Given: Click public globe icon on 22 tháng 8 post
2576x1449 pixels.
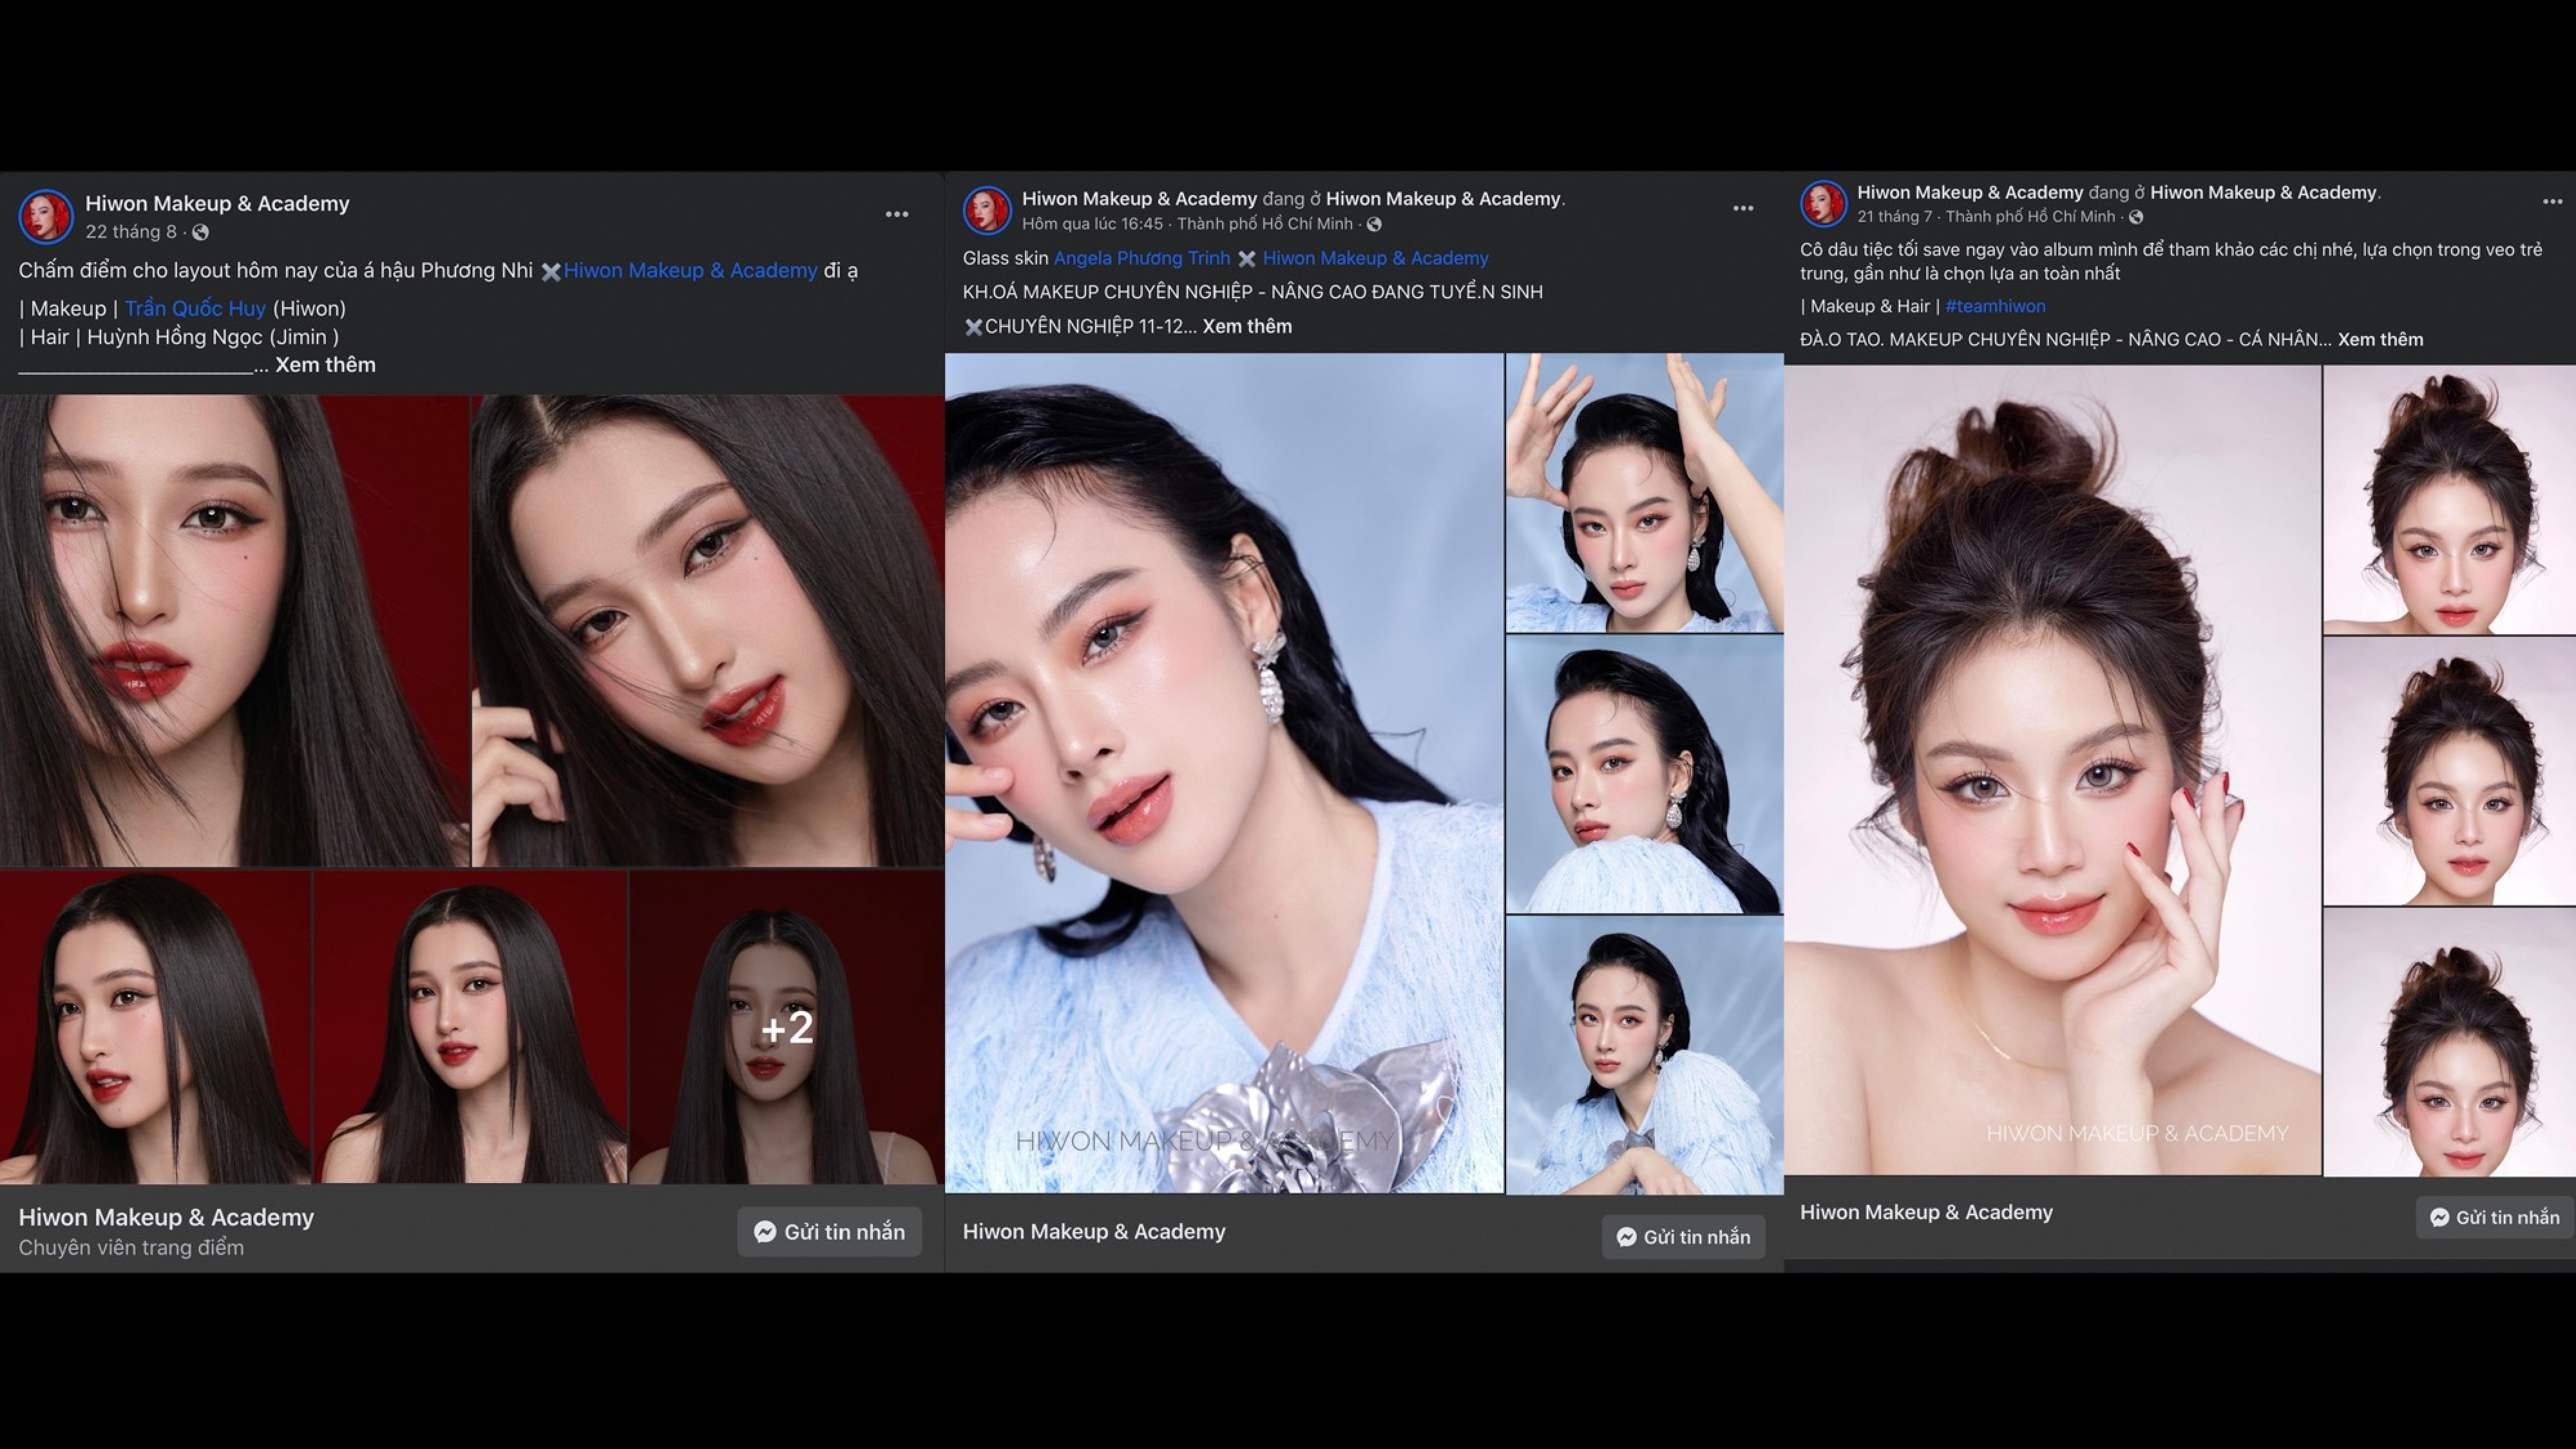Looking at the screenshot, I should [201, 233].
